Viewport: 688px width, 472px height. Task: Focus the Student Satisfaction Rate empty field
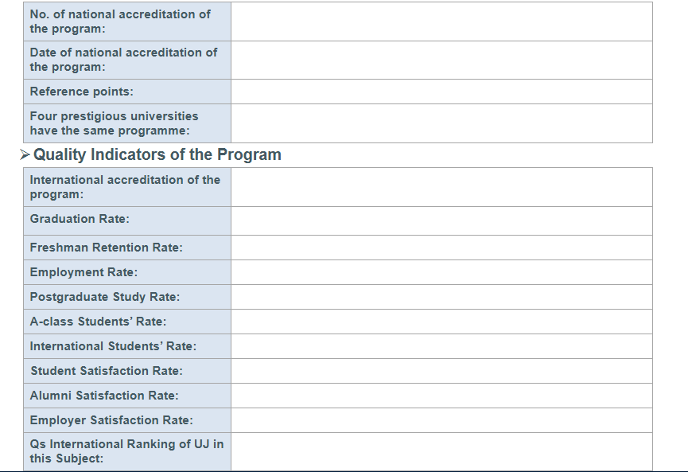click(441, 371)
